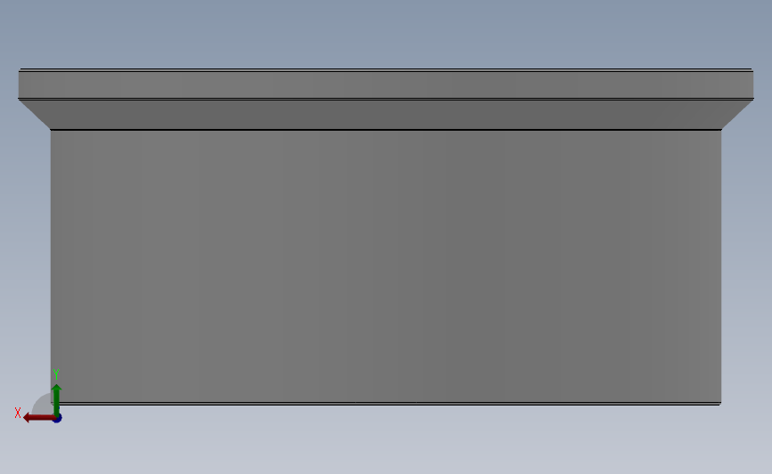Click the blue Z axis dot of triad

57,418
